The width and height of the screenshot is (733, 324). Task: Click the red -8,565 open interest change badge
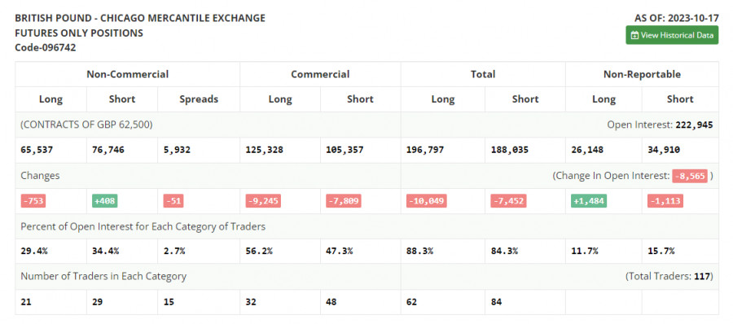[690, 176]
